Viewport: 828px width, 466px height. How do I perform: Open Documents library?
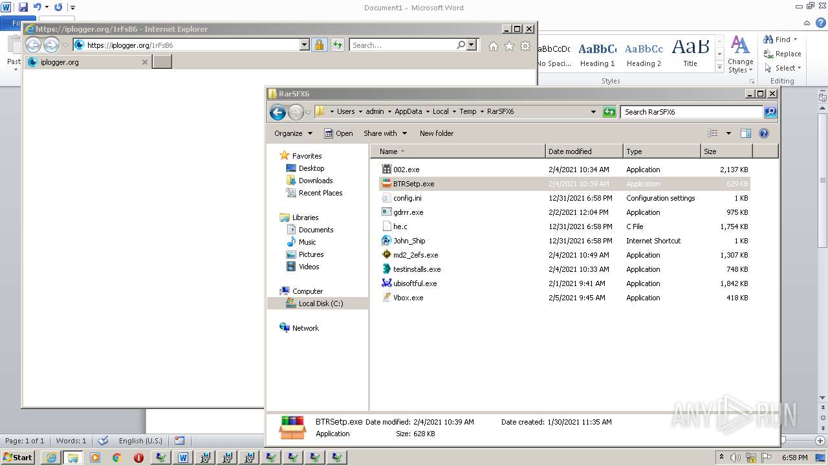(x=316, y=230)
